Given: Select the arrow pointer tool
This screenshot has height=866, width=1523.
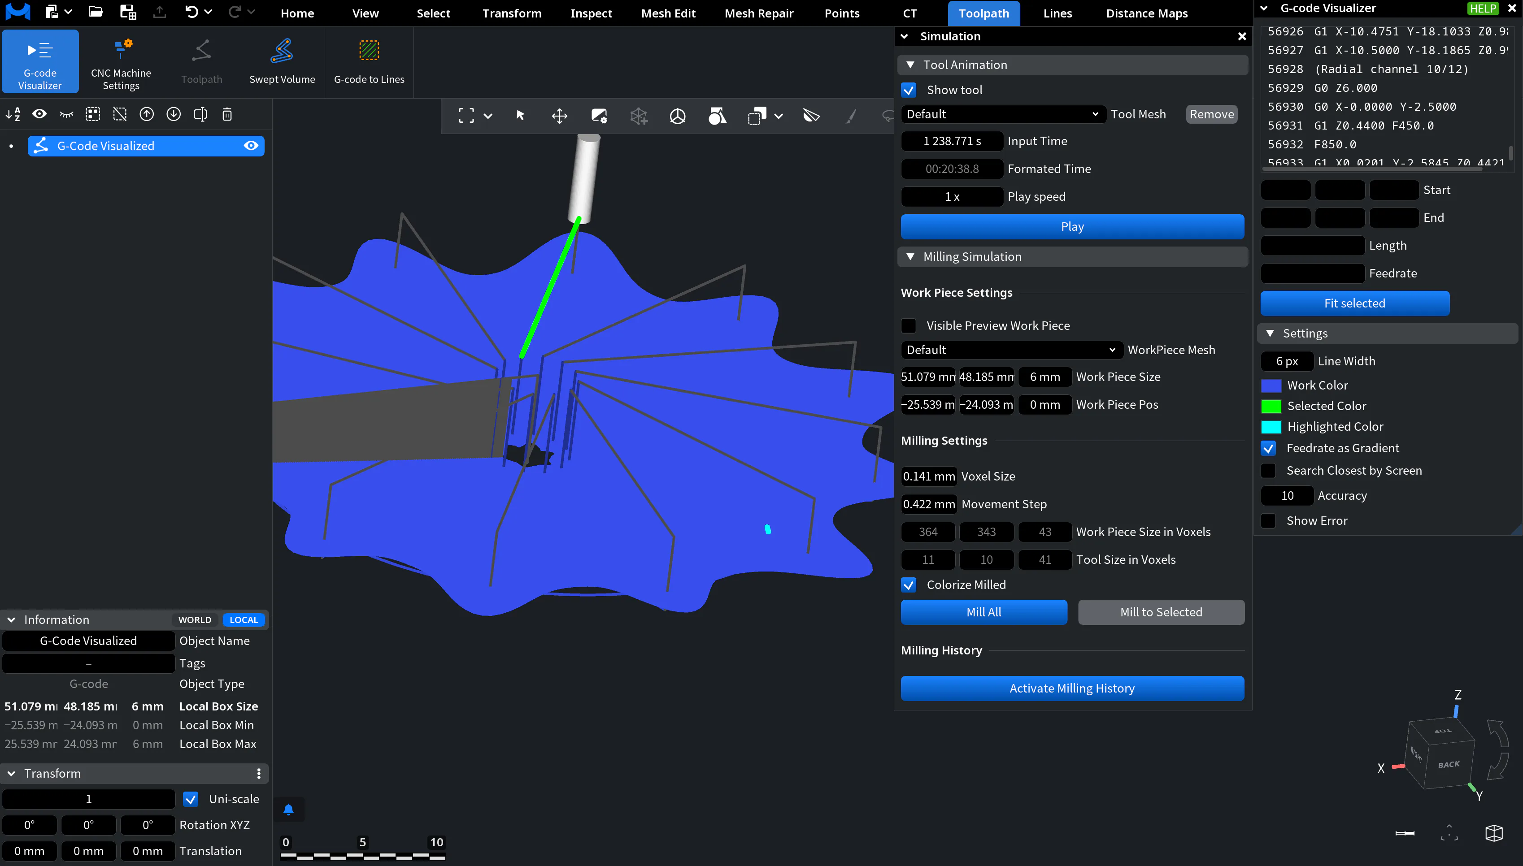Looking at the screenshot, I should [521, 115].
